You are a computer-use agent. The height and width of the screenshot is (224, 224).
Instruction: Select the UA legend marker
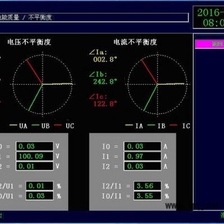coord(13,125)
